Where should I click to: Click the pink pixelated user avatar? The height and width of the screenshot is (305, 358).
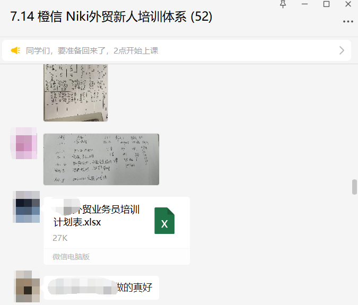tap(23, 143)
